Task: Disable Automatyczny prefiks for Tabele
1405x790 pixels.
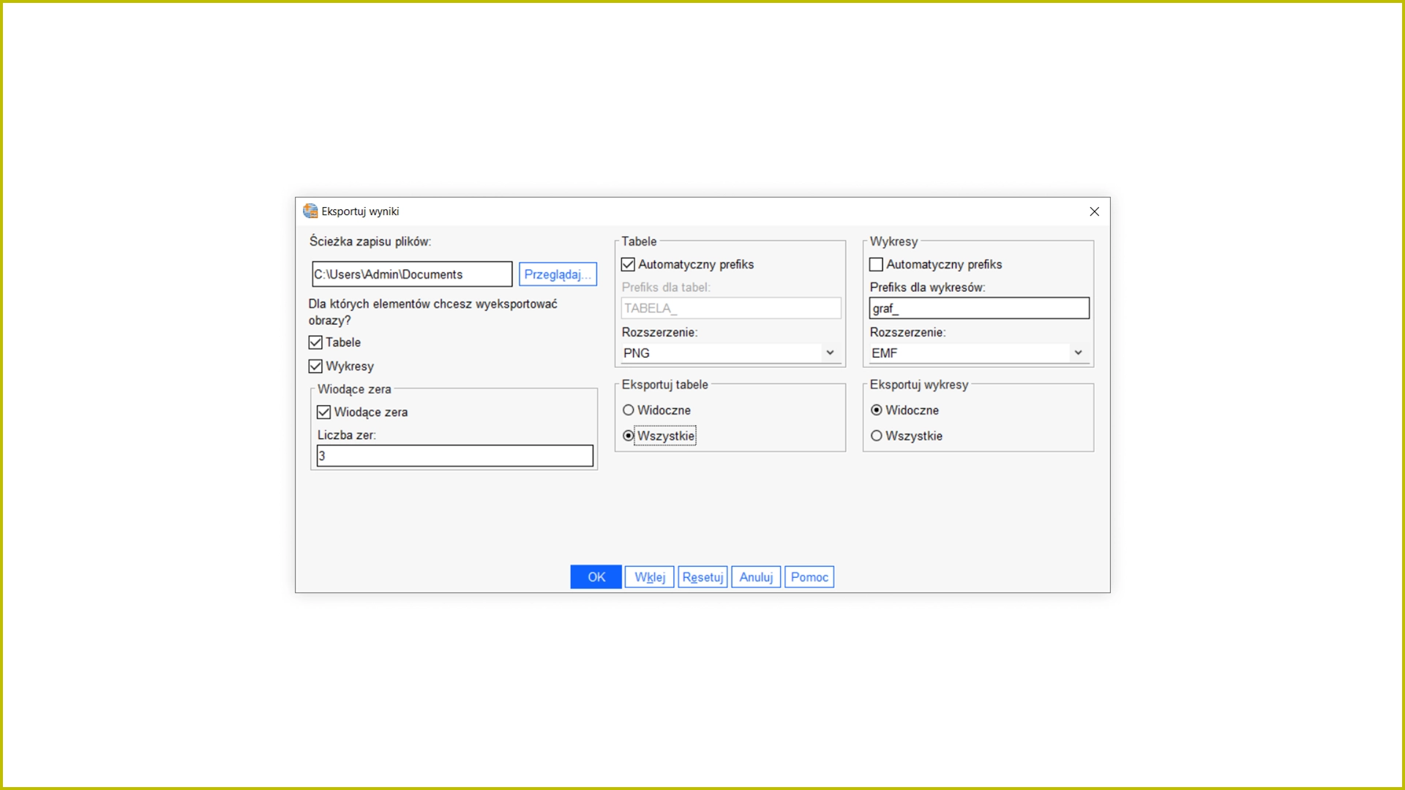Action: tap(628, 265)
